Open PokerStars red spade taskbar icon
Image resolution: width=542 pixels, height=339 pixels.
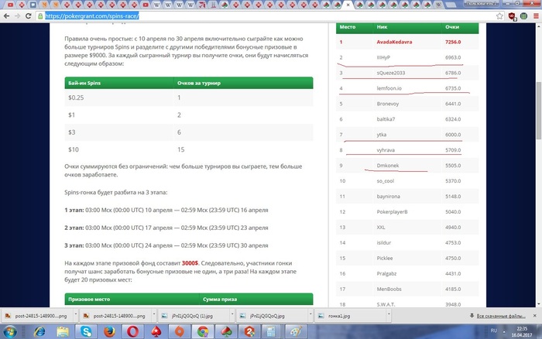pos(156,332)
